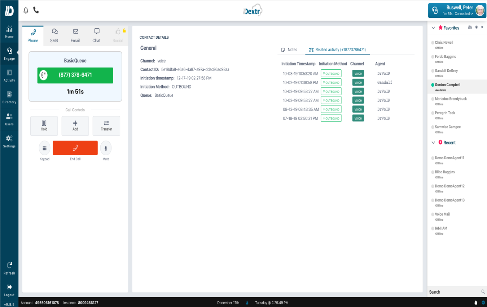Mute the microphone on the call
Viewport: 487px width, 307px height.
[x=106, y=148]
